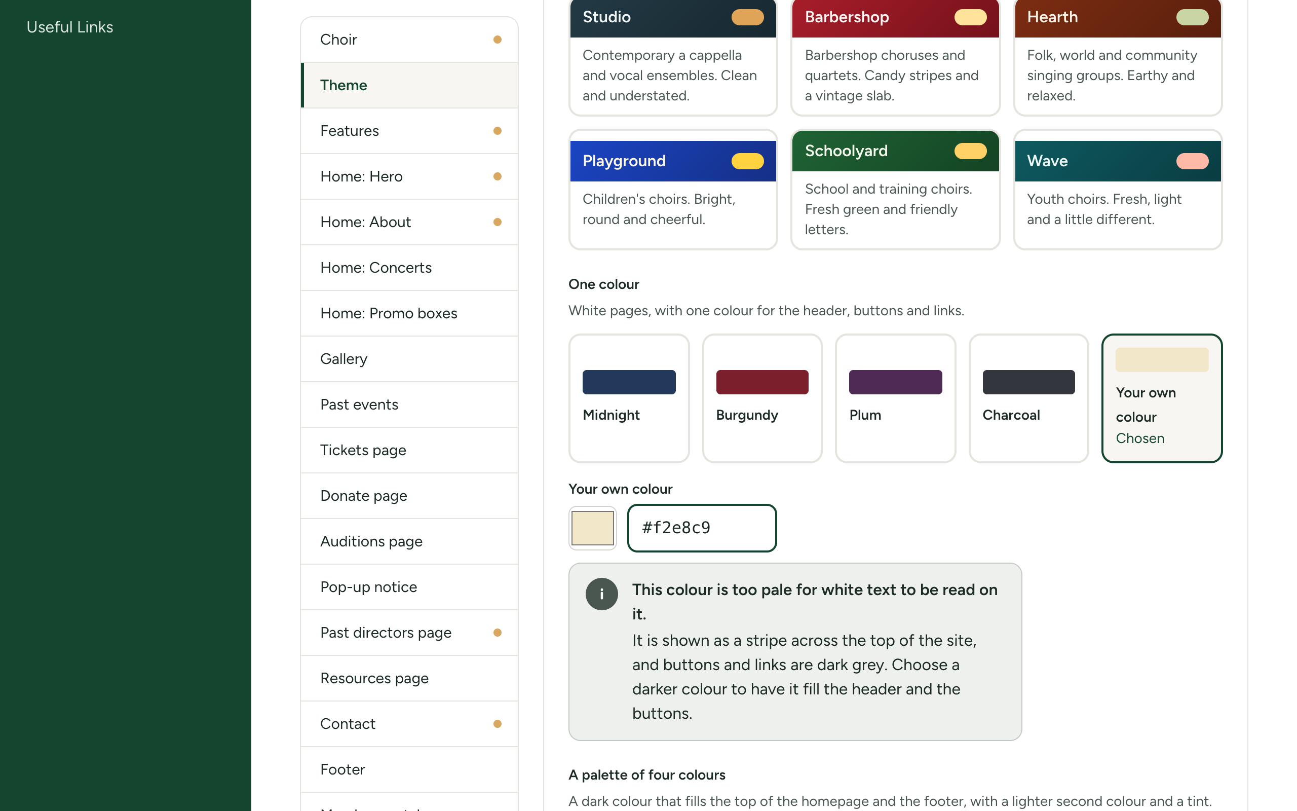Click the info icon in the pale colour notice

[601, 594]
